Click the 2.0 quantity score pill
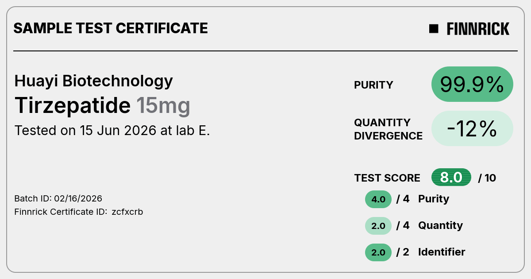The width and height of the screenshot is (531, 279). pos(378,226)
